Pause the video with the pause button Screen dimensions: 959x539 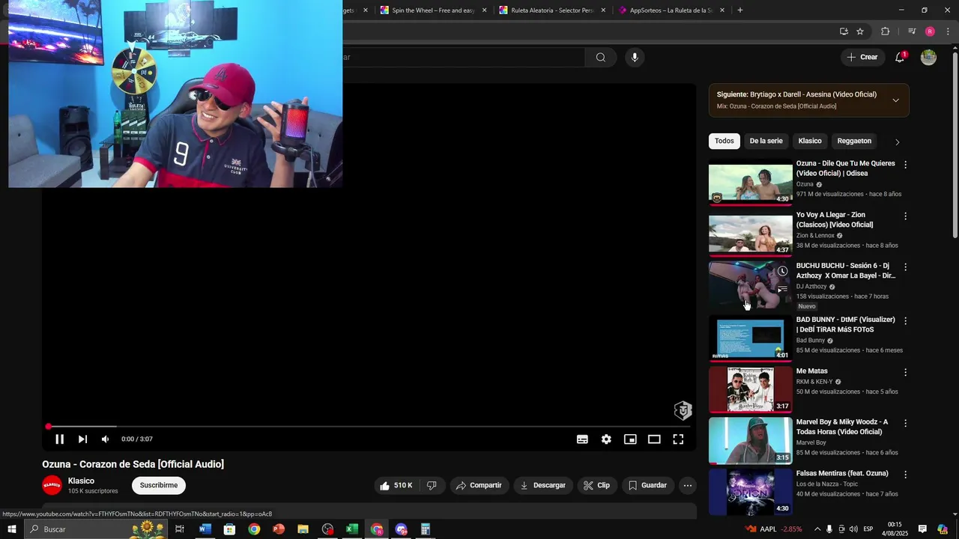click(59, 439)
